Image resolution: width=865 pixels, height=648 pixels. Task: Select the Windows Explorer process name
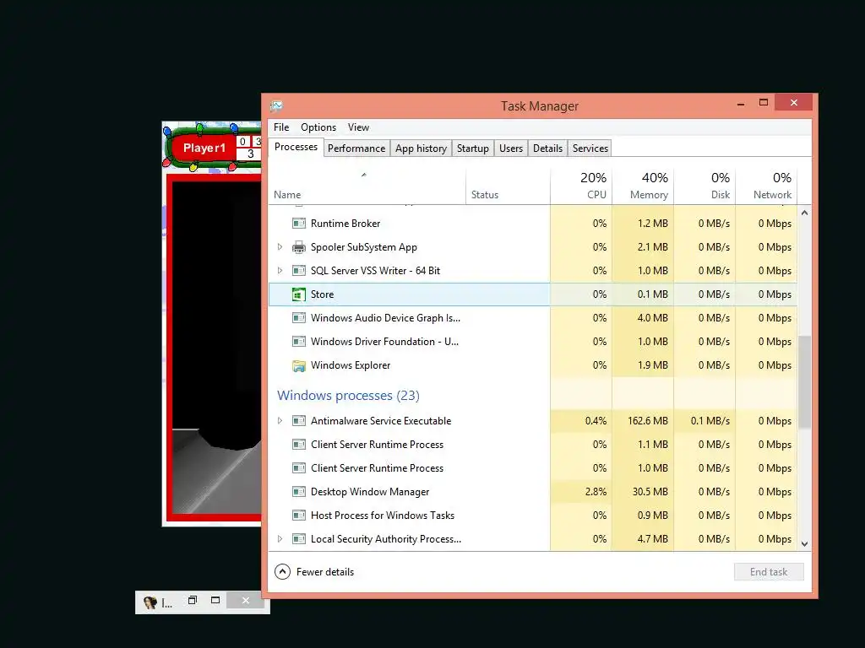pos(351,365)
